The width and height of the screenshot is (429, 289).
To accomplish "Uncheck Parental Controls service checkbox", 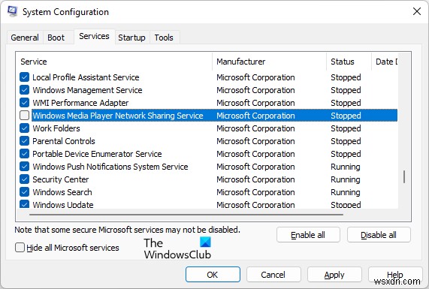I will coord(24,141).
